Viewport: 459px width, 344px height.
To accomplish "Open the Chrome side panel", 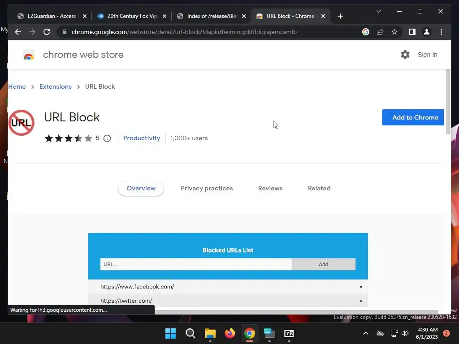I will [x=412, y=32].
